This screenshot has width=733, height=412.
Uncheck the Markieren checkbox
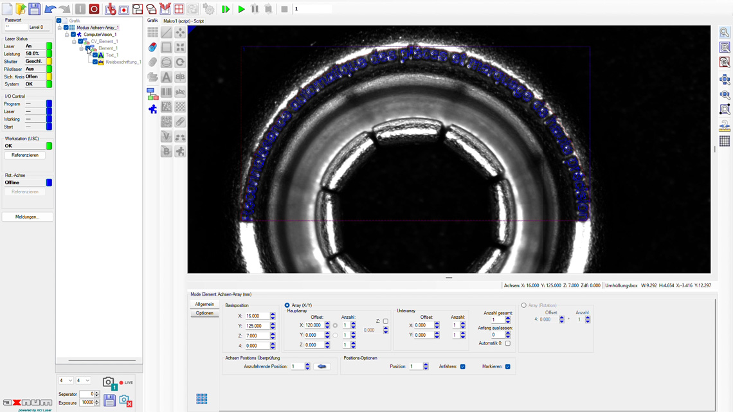(508, 367)
